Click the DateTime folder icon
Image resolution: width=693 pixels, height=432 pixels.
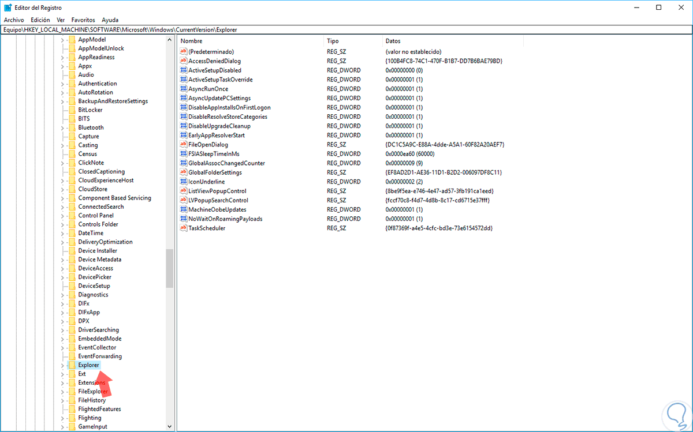click(72, 233)
